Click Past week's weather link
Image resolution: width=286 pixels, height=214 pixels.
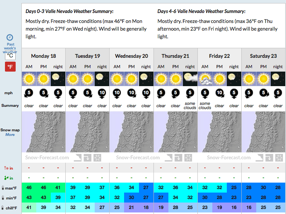[x=10, y=48]
